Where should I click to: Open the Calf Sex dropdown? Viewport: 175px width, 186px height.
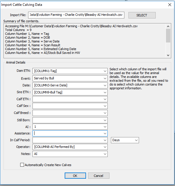point(70,106)
